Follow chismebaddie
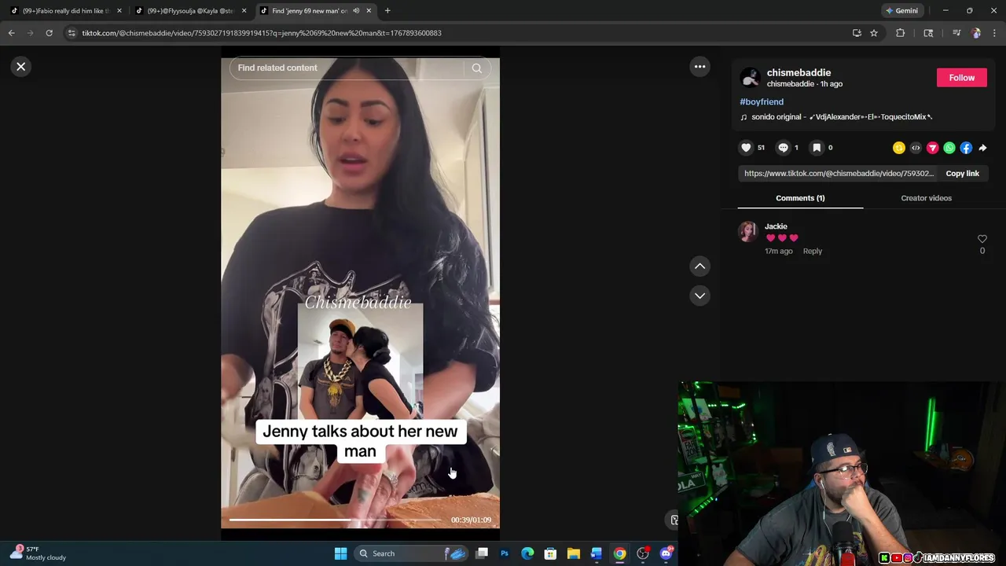Image resolution: width=1006 pixels, height=566 pixels. [x=961, y=78]
